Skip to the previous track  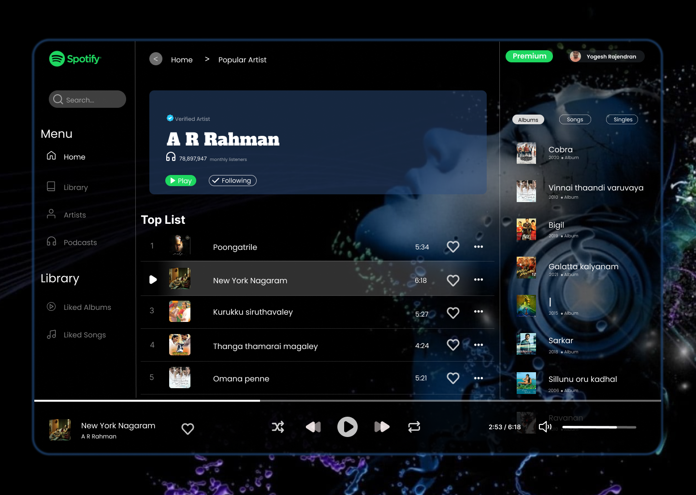click(313, 427)
